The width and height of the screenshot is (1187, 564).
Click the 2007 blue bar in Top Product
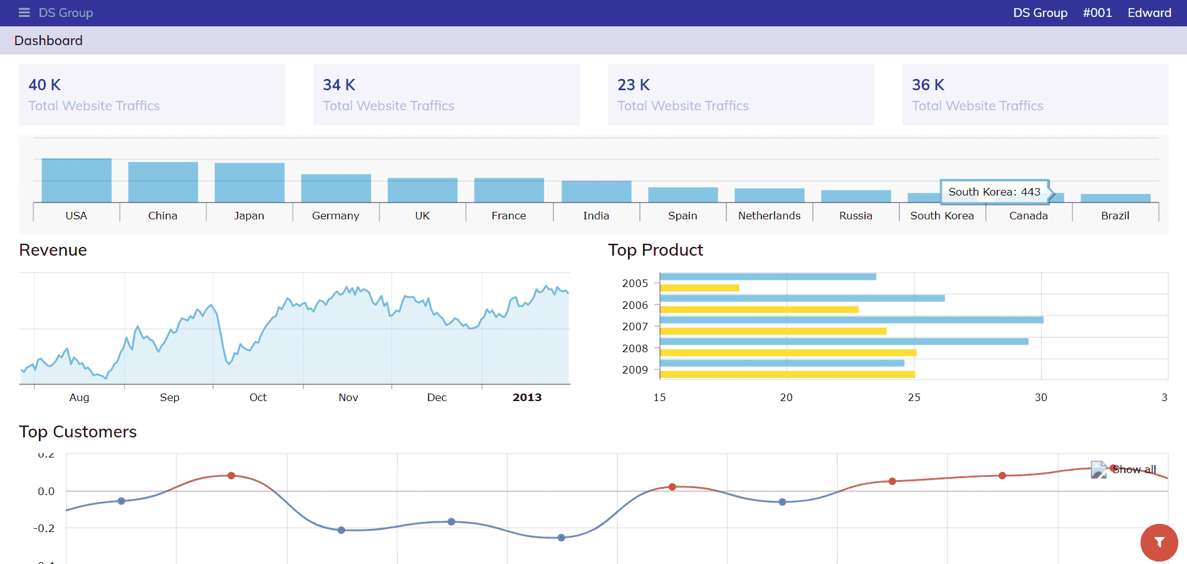pos(852,320)
